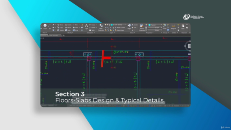231x130 pixels.
Task: Choose the Copy tool
Action: (x=60, y=27)
